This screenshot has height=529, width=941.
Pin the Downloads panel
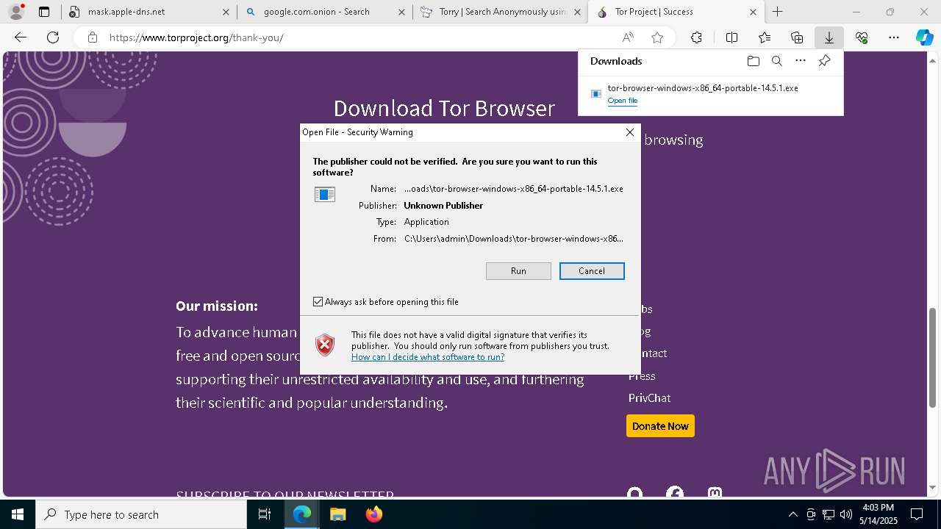click(824, 61)
